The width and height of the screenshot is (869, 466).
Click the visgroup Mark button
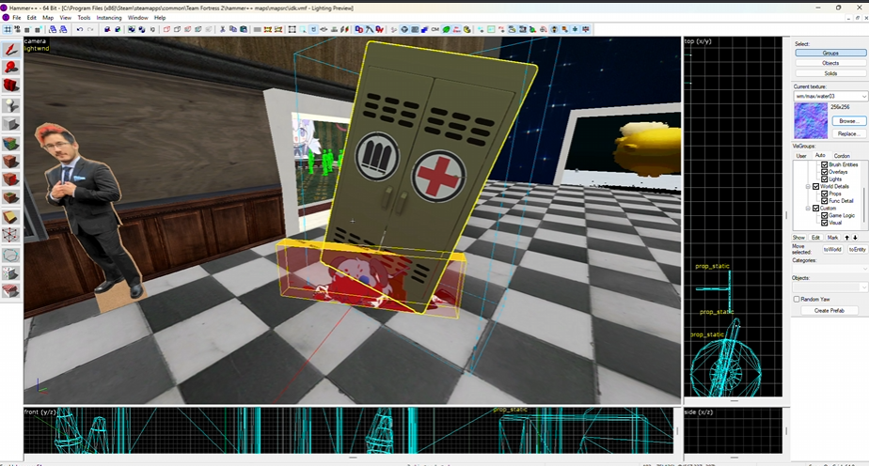point(832,238)
